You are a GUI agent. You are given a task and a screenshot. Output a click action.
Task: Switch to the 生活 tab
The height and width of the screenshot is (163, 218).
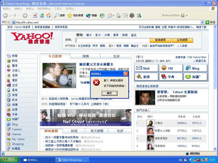tap(116, 56)
